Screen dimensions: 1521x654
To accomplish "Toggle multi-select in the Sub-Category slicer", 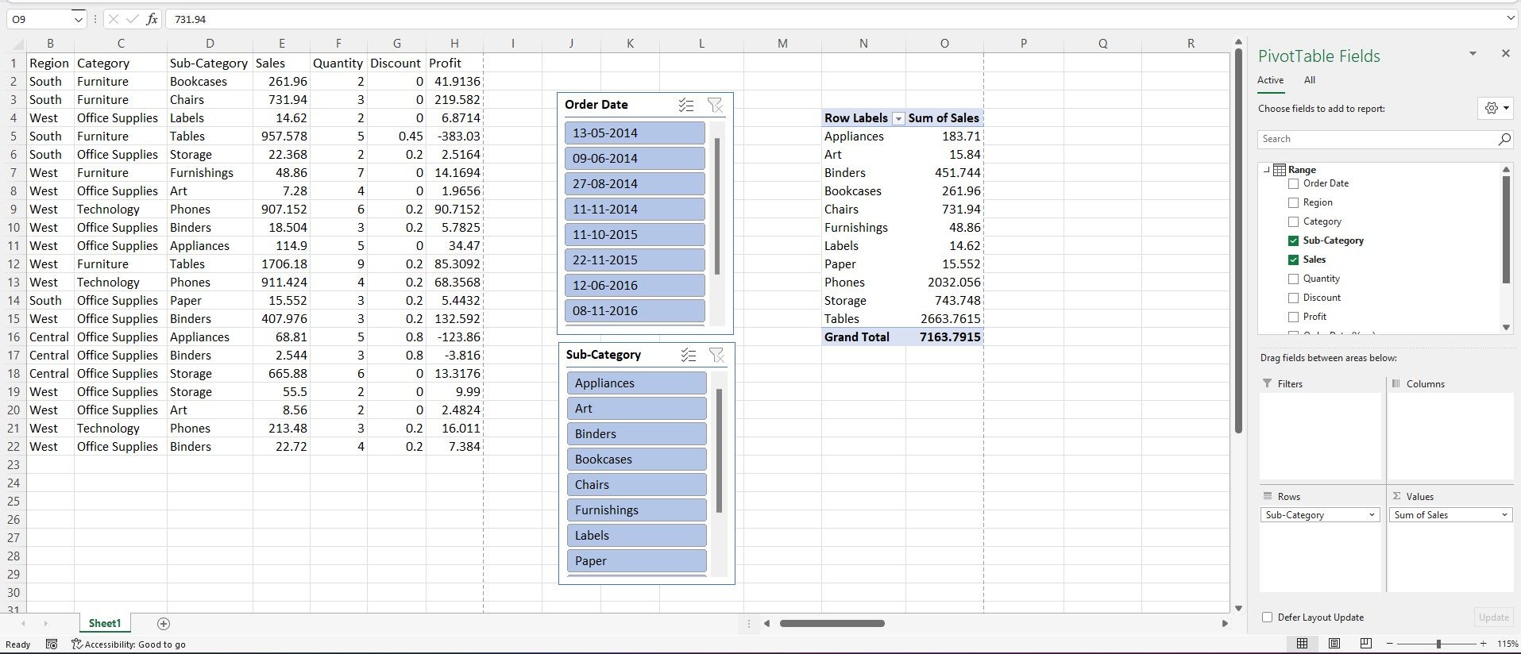I will 688,355.
